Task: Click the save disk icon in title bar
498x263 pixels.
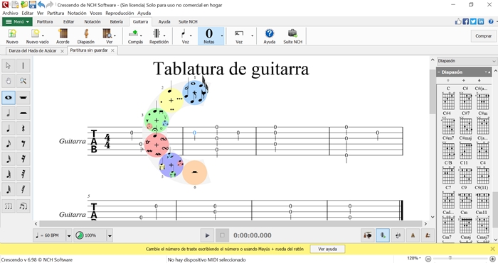Action: tap(33, 5)
